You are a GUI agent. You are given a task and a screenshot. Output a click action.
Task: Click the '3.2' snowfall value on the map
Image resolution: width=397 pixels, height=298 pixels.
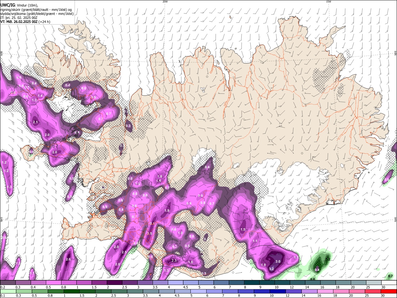[x=271, y=269]
